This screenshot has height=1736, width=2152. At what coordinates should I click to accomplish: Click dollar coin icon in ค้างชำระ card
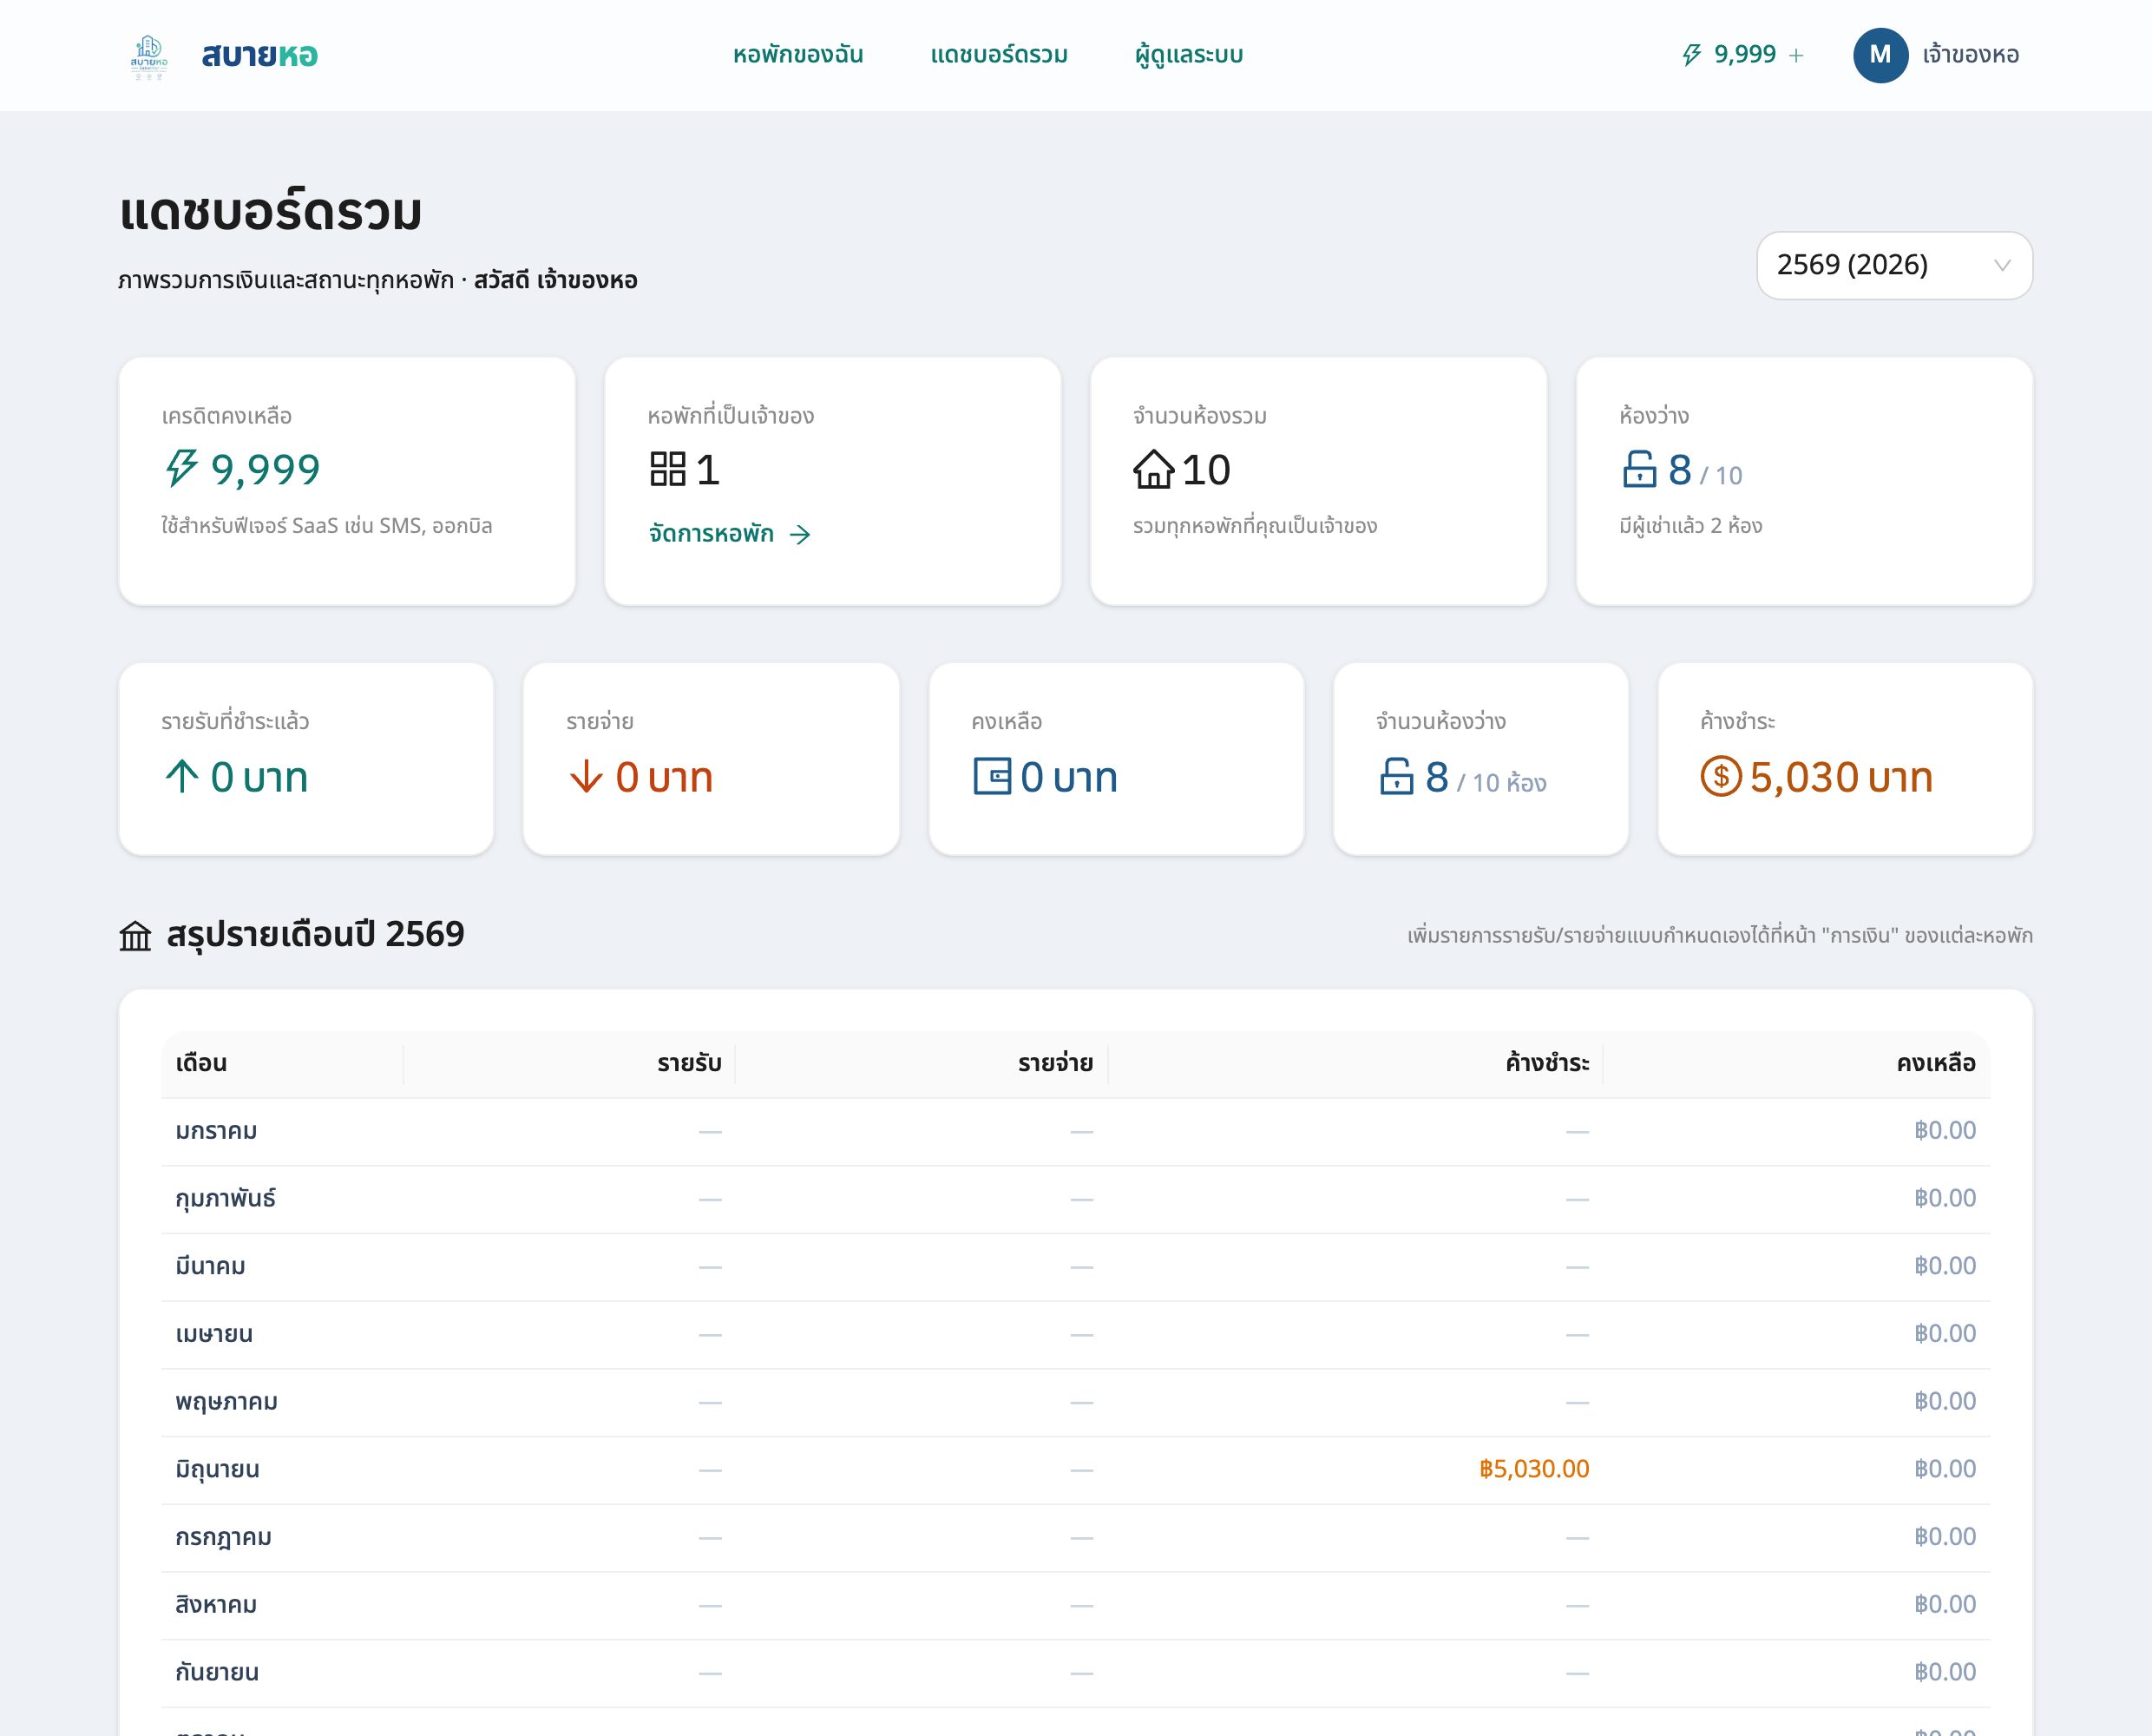pos(1720,776)
